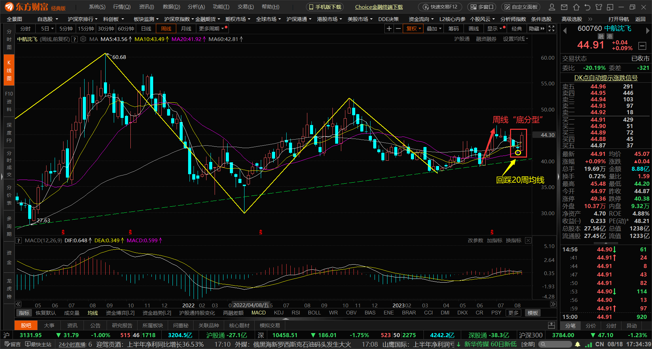Click the undo back arrow icon

pos(587,7)
